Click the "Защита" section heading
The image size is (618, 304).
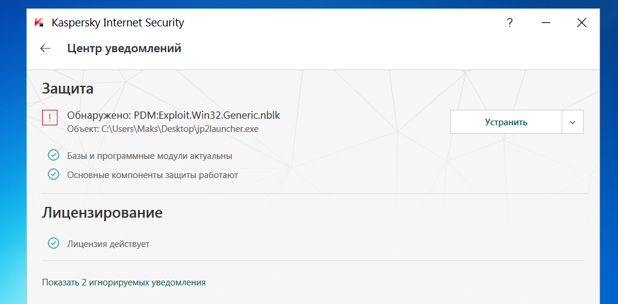(x=68, y=89)
